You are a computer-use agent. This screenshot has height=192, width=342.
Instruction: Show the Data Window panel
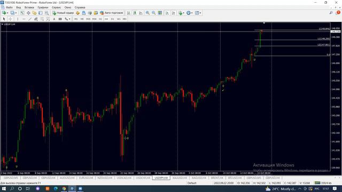coord(28,13)
